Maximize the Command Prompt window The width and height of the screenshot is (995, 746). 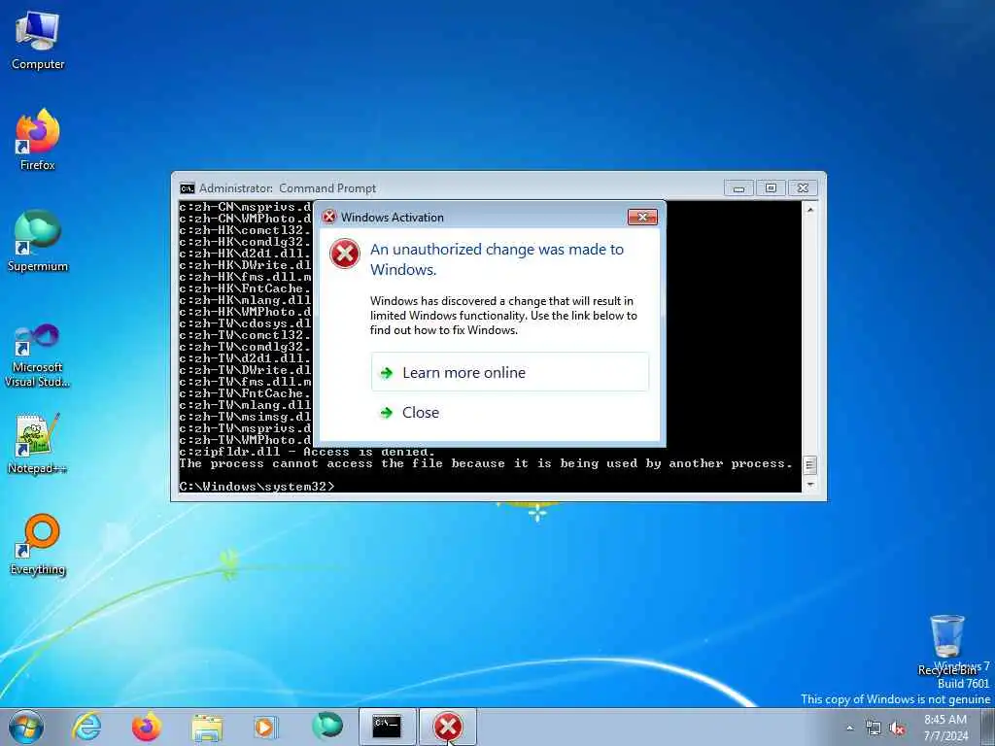click(771, 187)
